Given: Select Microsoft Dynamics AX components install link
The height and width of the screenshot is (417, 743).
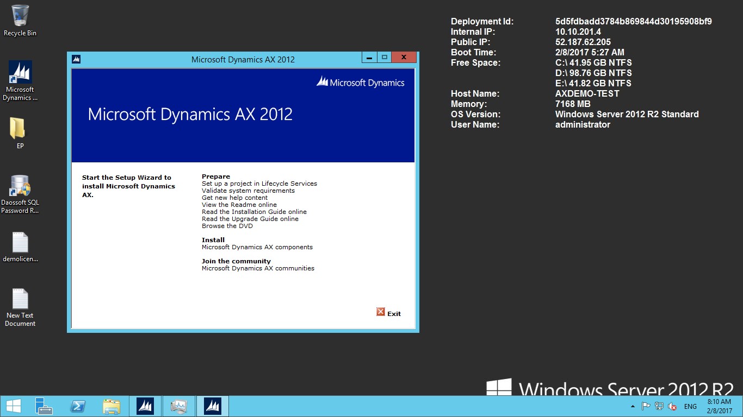Looking at the screenshot, I should pyautogui.click(x=257, y=247).
